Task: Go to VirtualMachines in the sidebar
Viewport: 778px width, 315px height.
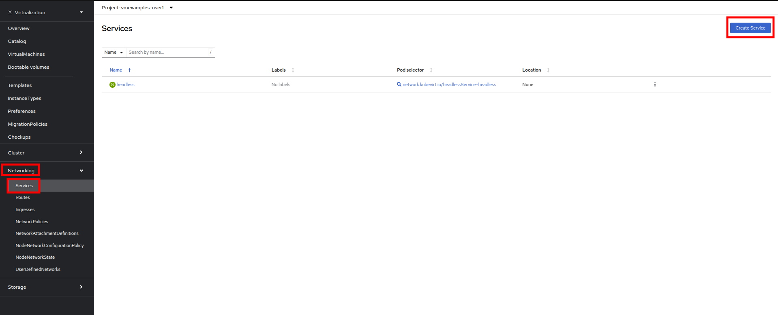Action: [26, 54]
